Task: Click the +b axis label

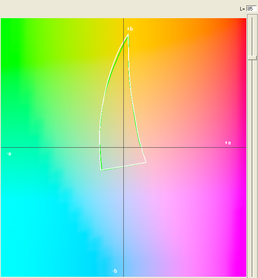Action: (x=130, y=29)
